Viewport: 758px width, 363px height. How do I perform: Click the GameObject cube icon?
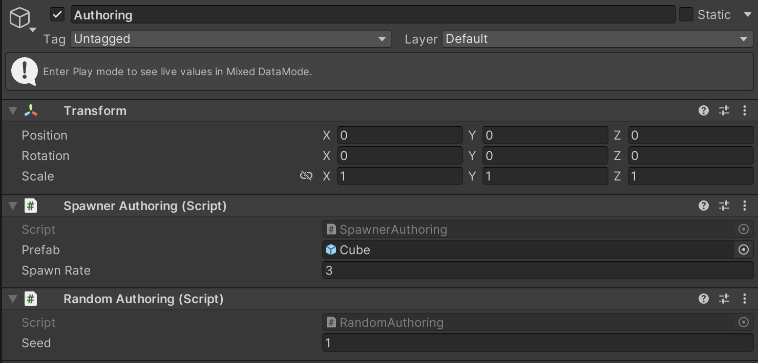point(20,18)
